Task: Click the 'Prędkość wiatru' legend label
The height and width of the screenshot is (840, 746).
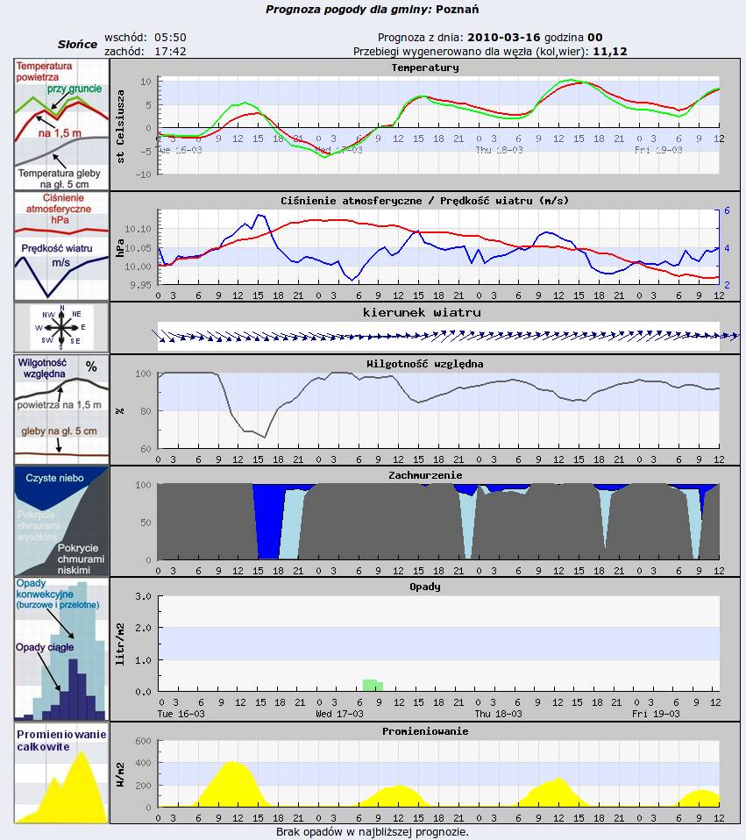Action: tap(57, 248)
